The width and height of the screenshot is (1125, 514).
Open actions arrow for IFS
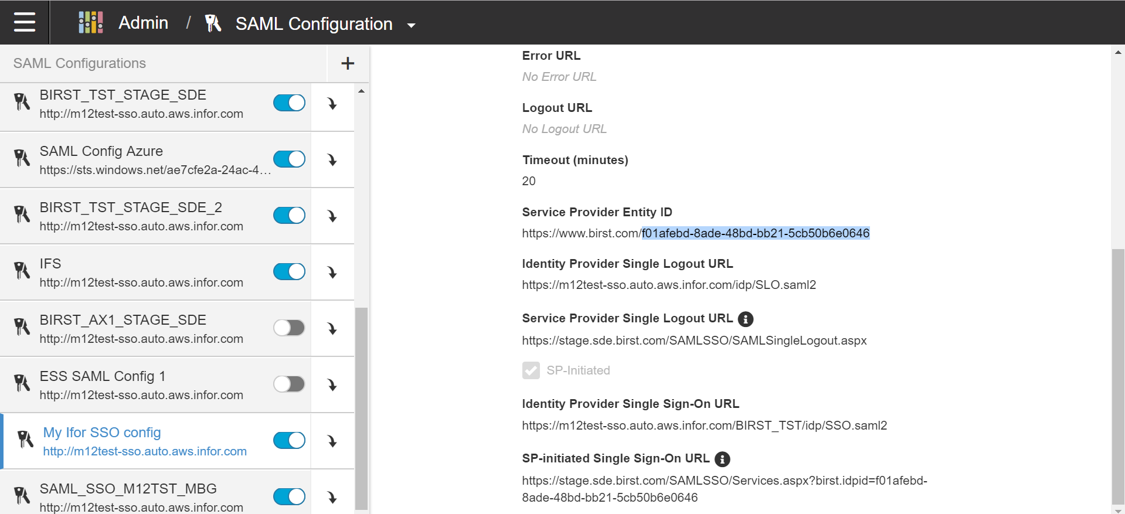click(x=332, y=273)
